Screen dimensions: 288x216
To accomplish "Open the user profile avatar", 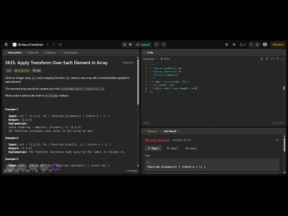I will point(265,45).
